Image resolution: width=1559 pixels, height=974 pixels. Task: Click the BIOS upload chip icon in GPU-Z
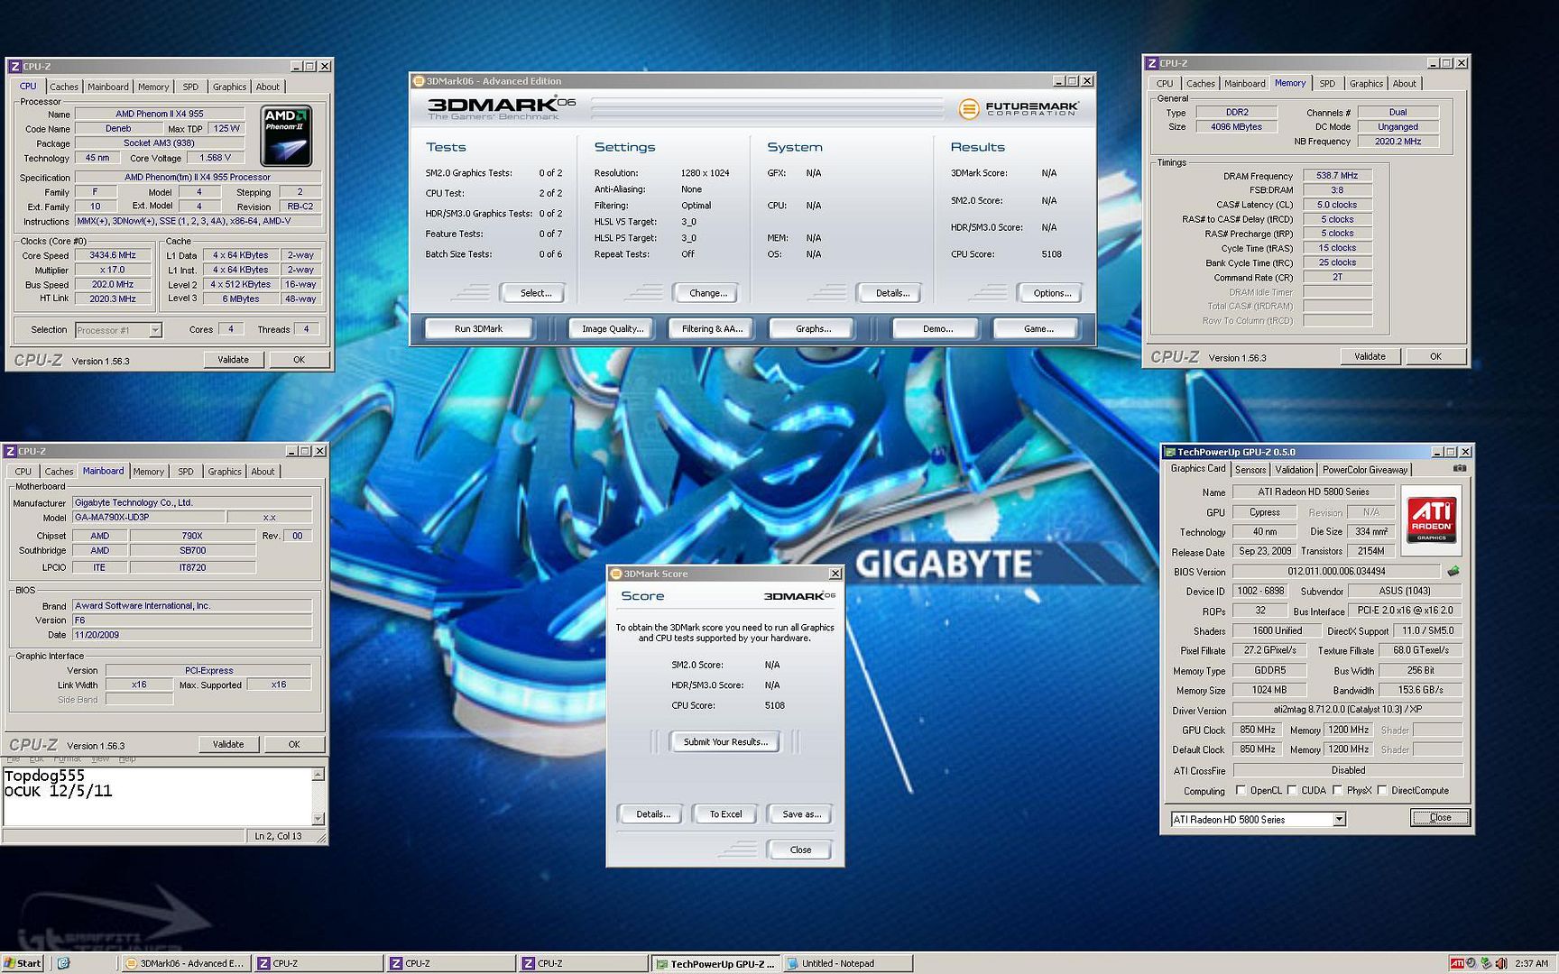point(1453,571)
